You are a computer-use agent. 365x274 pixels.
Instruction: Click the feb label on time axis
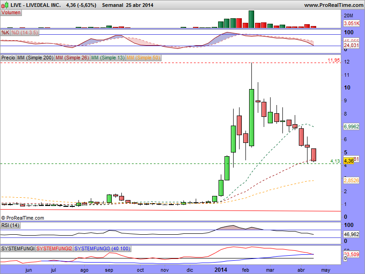tap(245, 270)
